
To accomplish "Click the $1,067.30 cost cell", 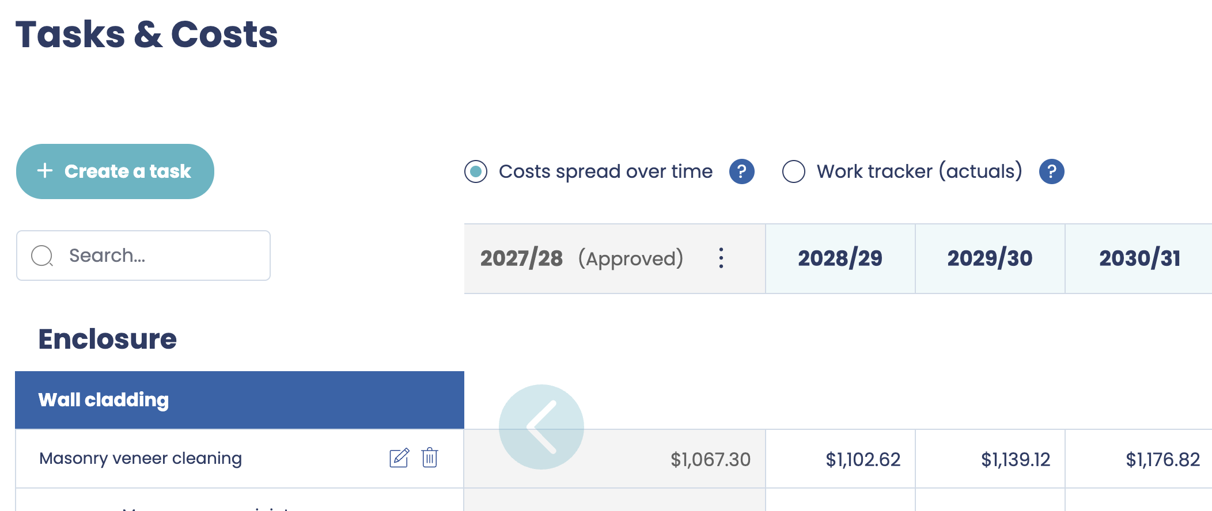I will click(x=710, y=459).
